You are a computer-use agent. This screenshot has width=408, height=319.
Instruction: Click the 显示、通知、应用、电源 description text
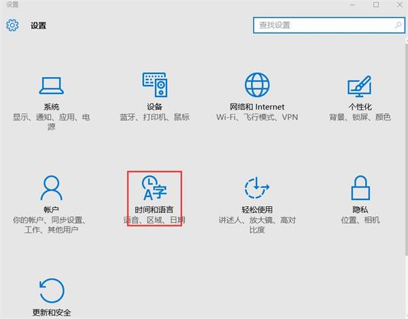pos(51,118)
